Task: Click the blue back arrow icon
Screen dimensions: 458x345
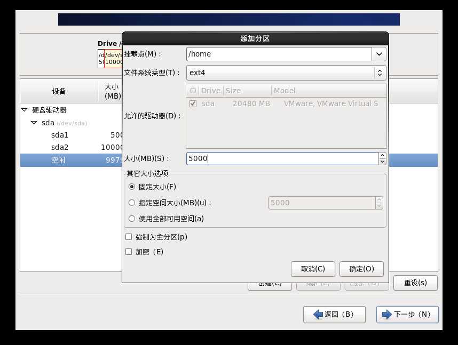Action: 318,315
